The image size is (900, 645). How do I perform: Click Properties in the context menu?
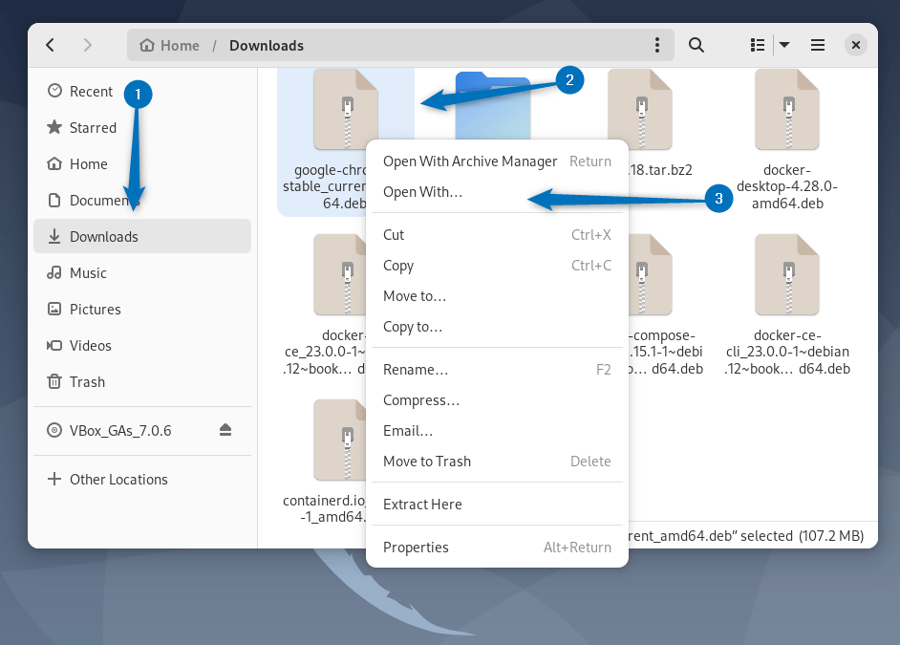pyautogui.click(x=416, y=548)
